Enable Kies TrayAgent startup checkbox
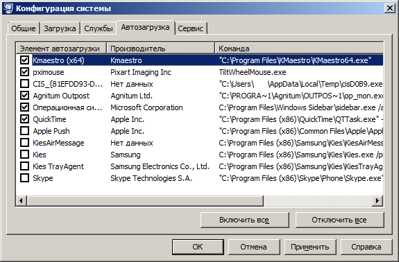The height and width of the screenshot is (262, 399). [24, 166]
